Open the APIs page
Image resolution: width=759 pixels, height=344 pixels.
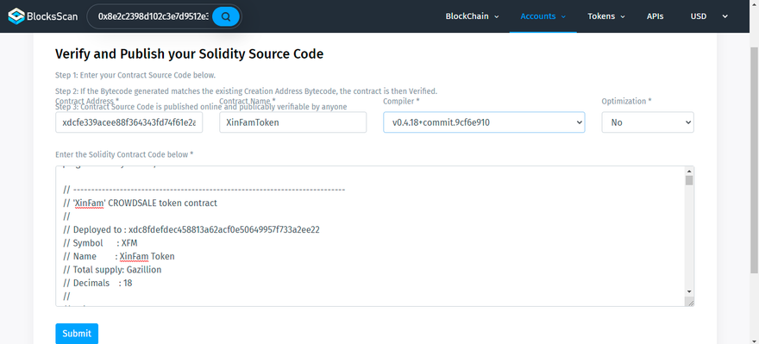[x=655, y=16]
